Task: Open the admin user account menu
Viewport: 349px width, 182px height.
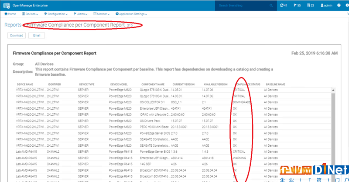Action: pos(326,5)
